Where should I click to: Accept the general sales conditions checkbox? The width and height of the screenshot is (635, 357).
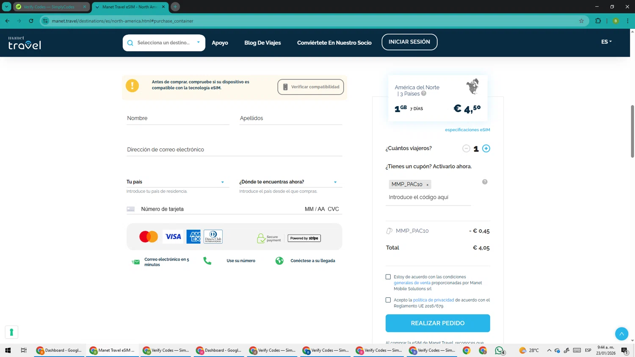(x=388, y=277)
